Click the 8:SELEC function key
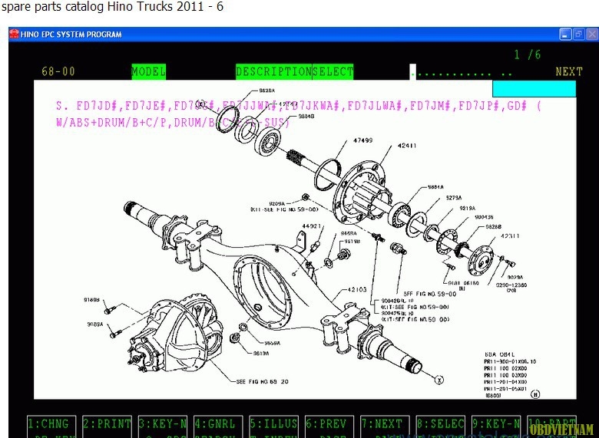Viewport: 599px width, 438px height. click(441, 426)
